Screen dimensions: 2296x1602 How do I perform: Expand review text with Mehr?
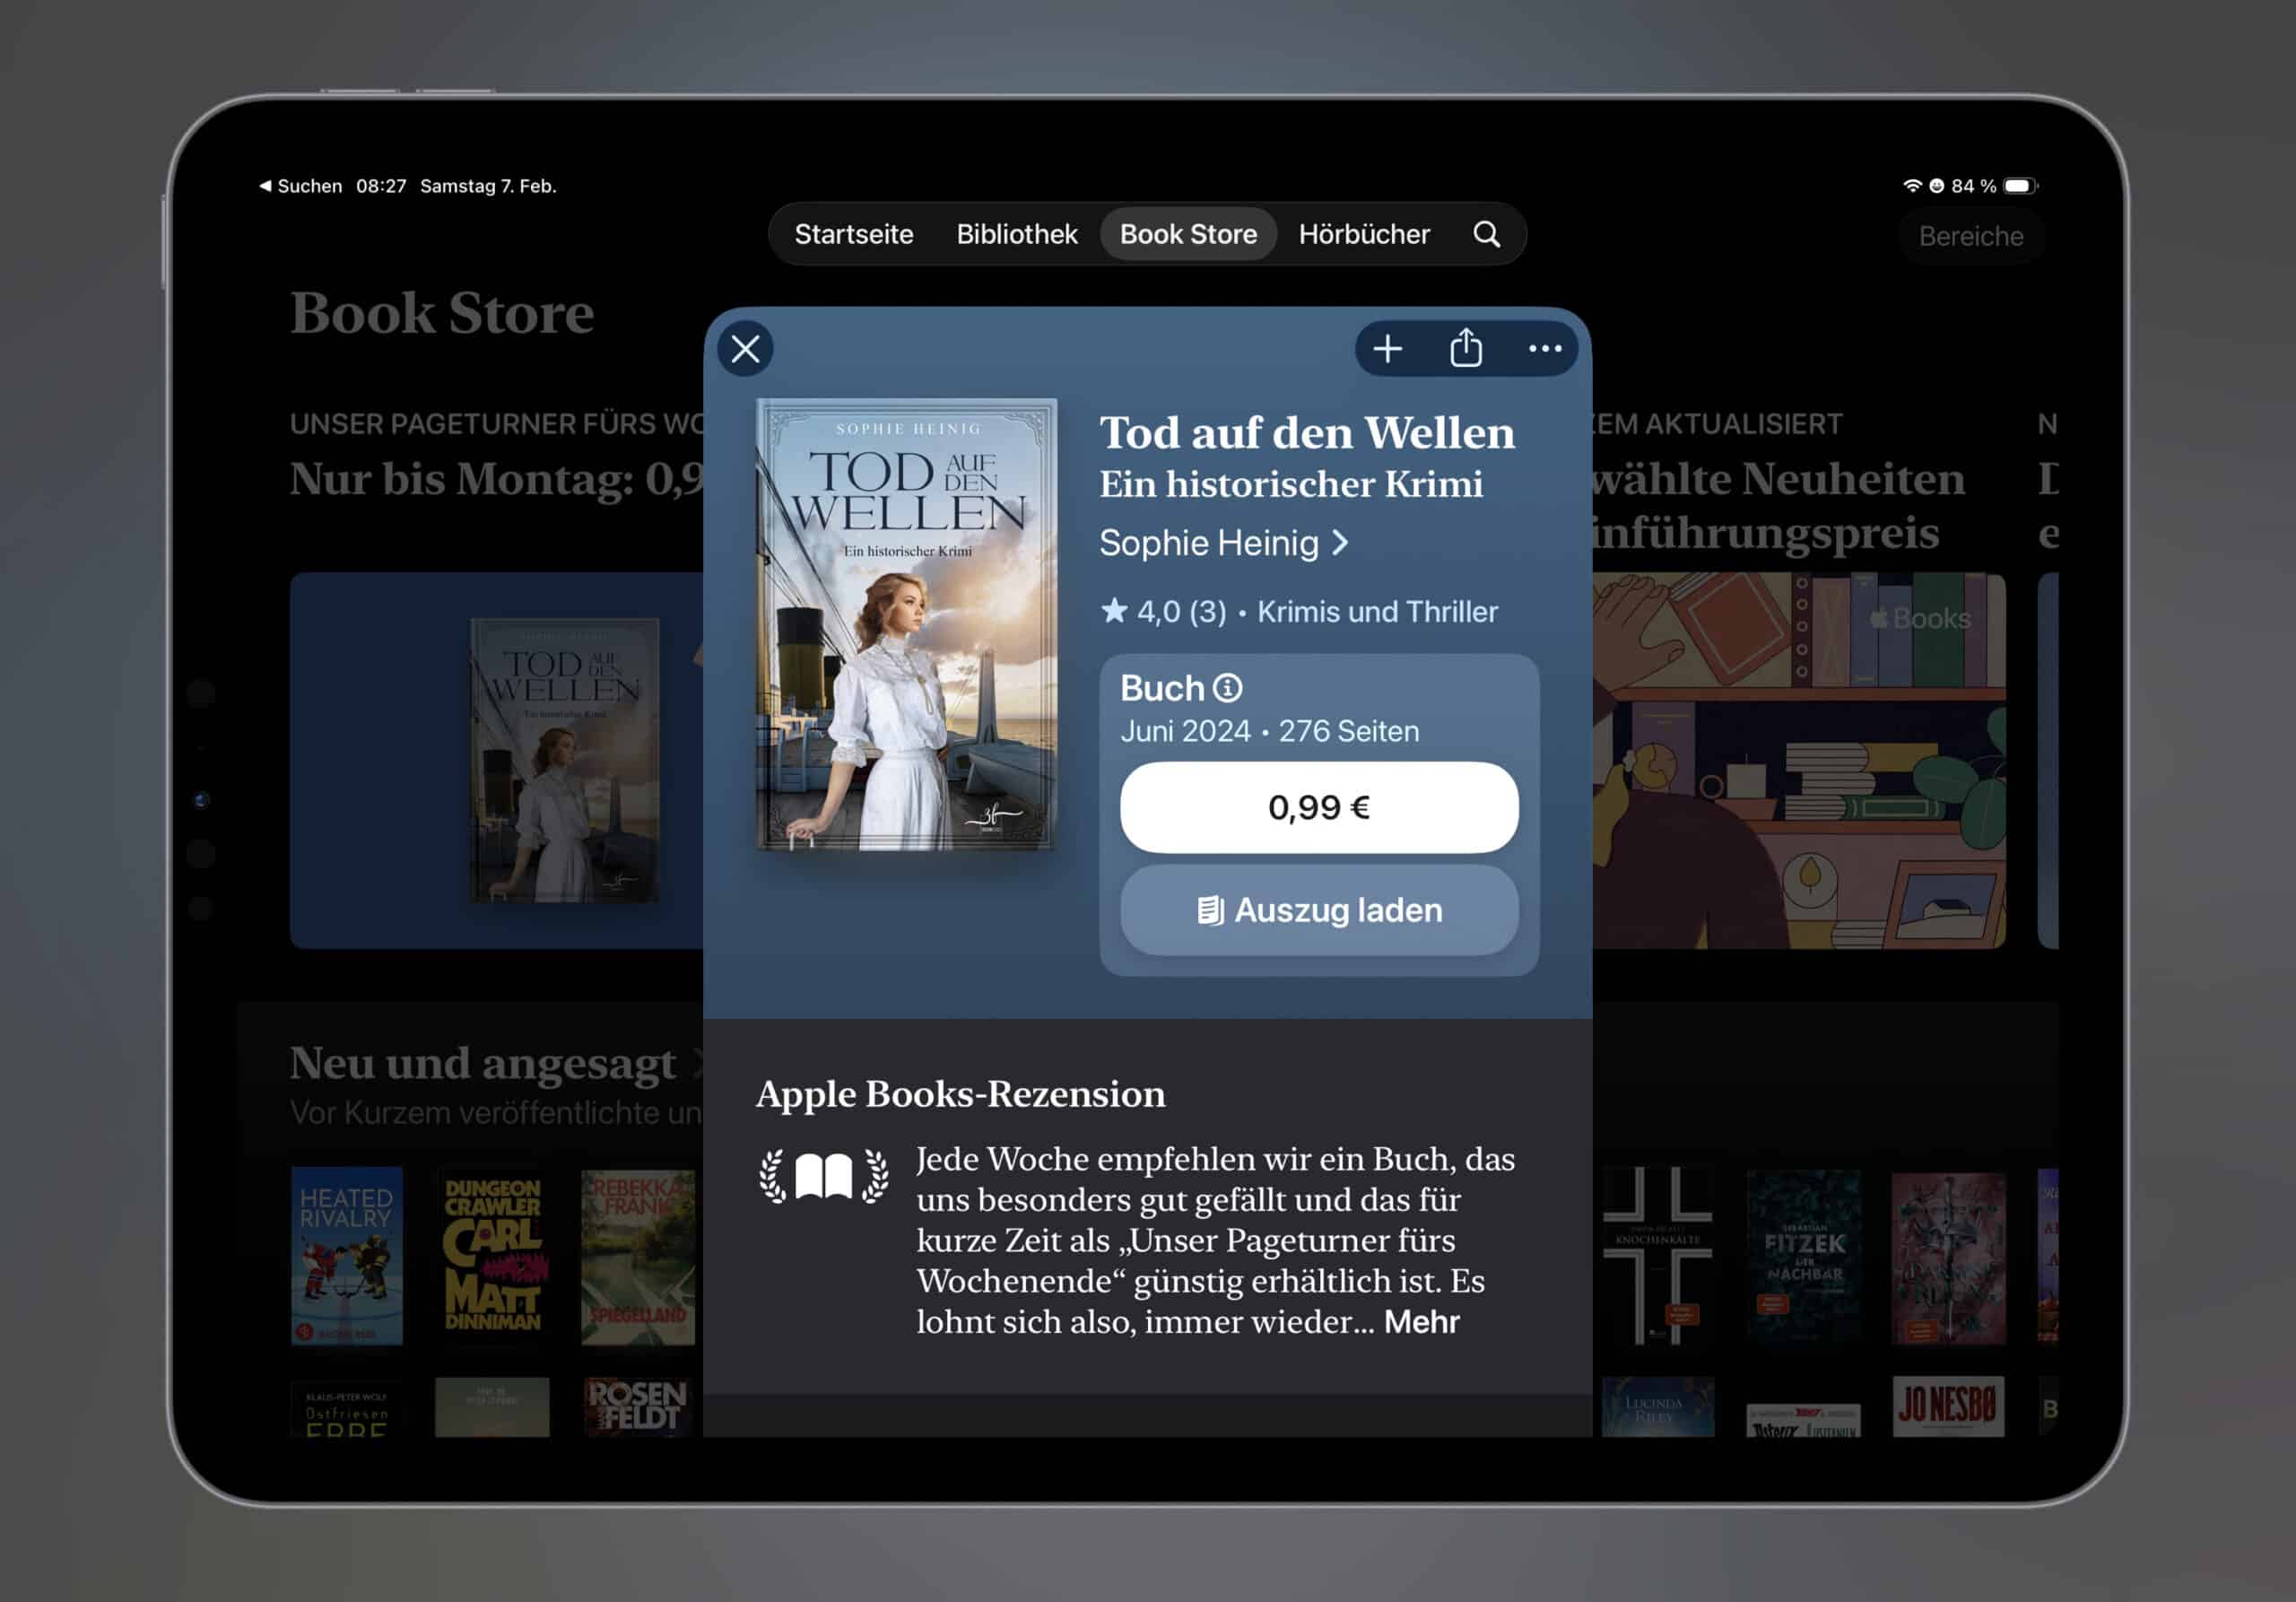1421,1322
